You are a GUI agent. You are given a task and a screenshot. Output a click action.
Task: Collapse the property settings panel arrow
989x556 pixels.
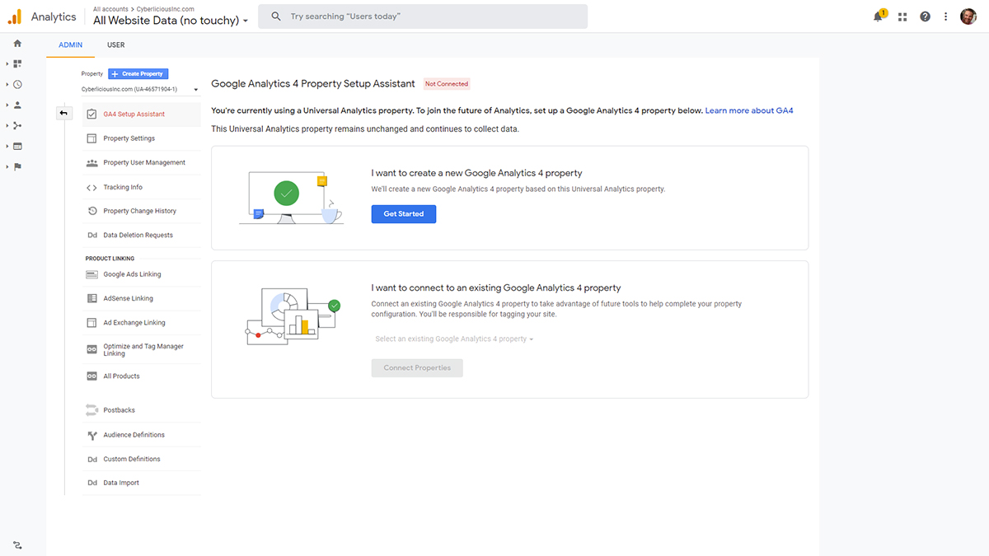[64, 113]
